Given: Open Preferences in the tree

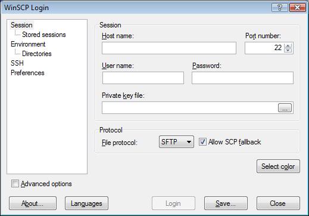Looking at the screenshot, I should 27,73.
